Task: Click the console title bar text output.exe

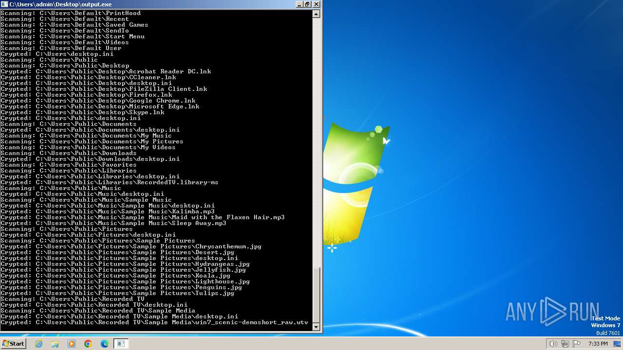Action: 60,4
